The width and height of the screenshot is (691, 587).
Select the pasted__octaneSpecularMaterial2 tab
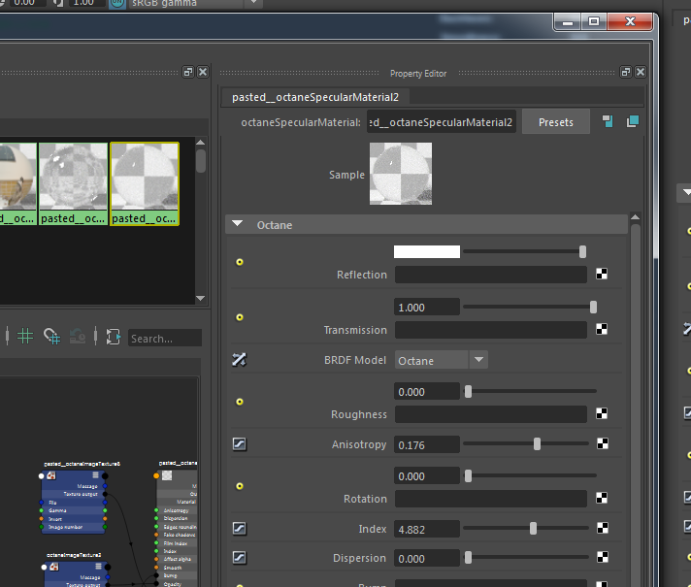coord(315,97)
